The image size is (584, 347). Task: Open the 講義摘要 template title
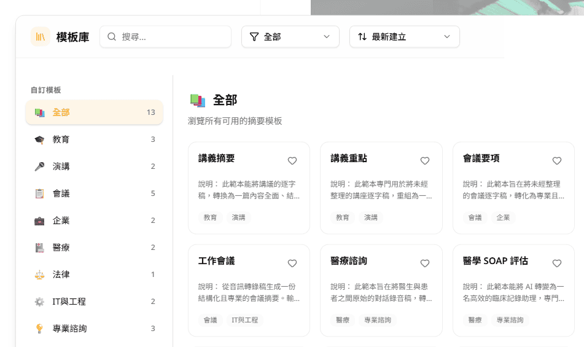click(216, 158)
